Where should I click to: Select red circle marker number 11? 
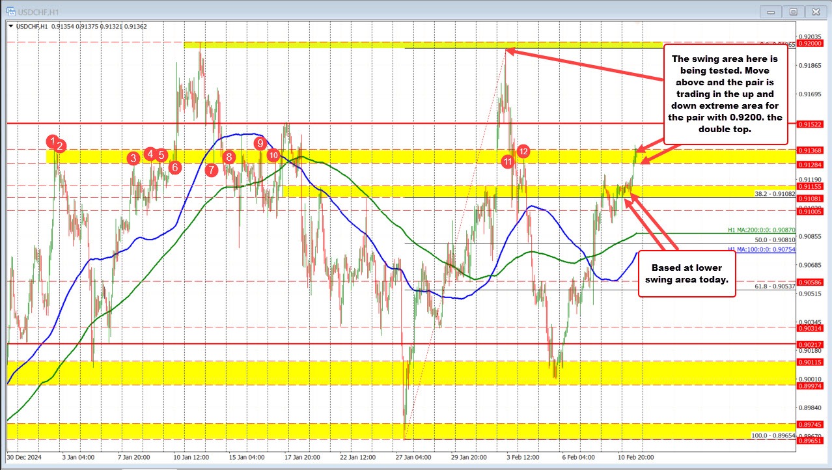(508, 161)
